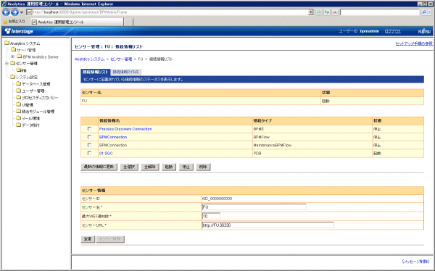435x271 pixels.
Task: Check the Process Discovery Connection checkbox
Action: click(x=89, y=129)
